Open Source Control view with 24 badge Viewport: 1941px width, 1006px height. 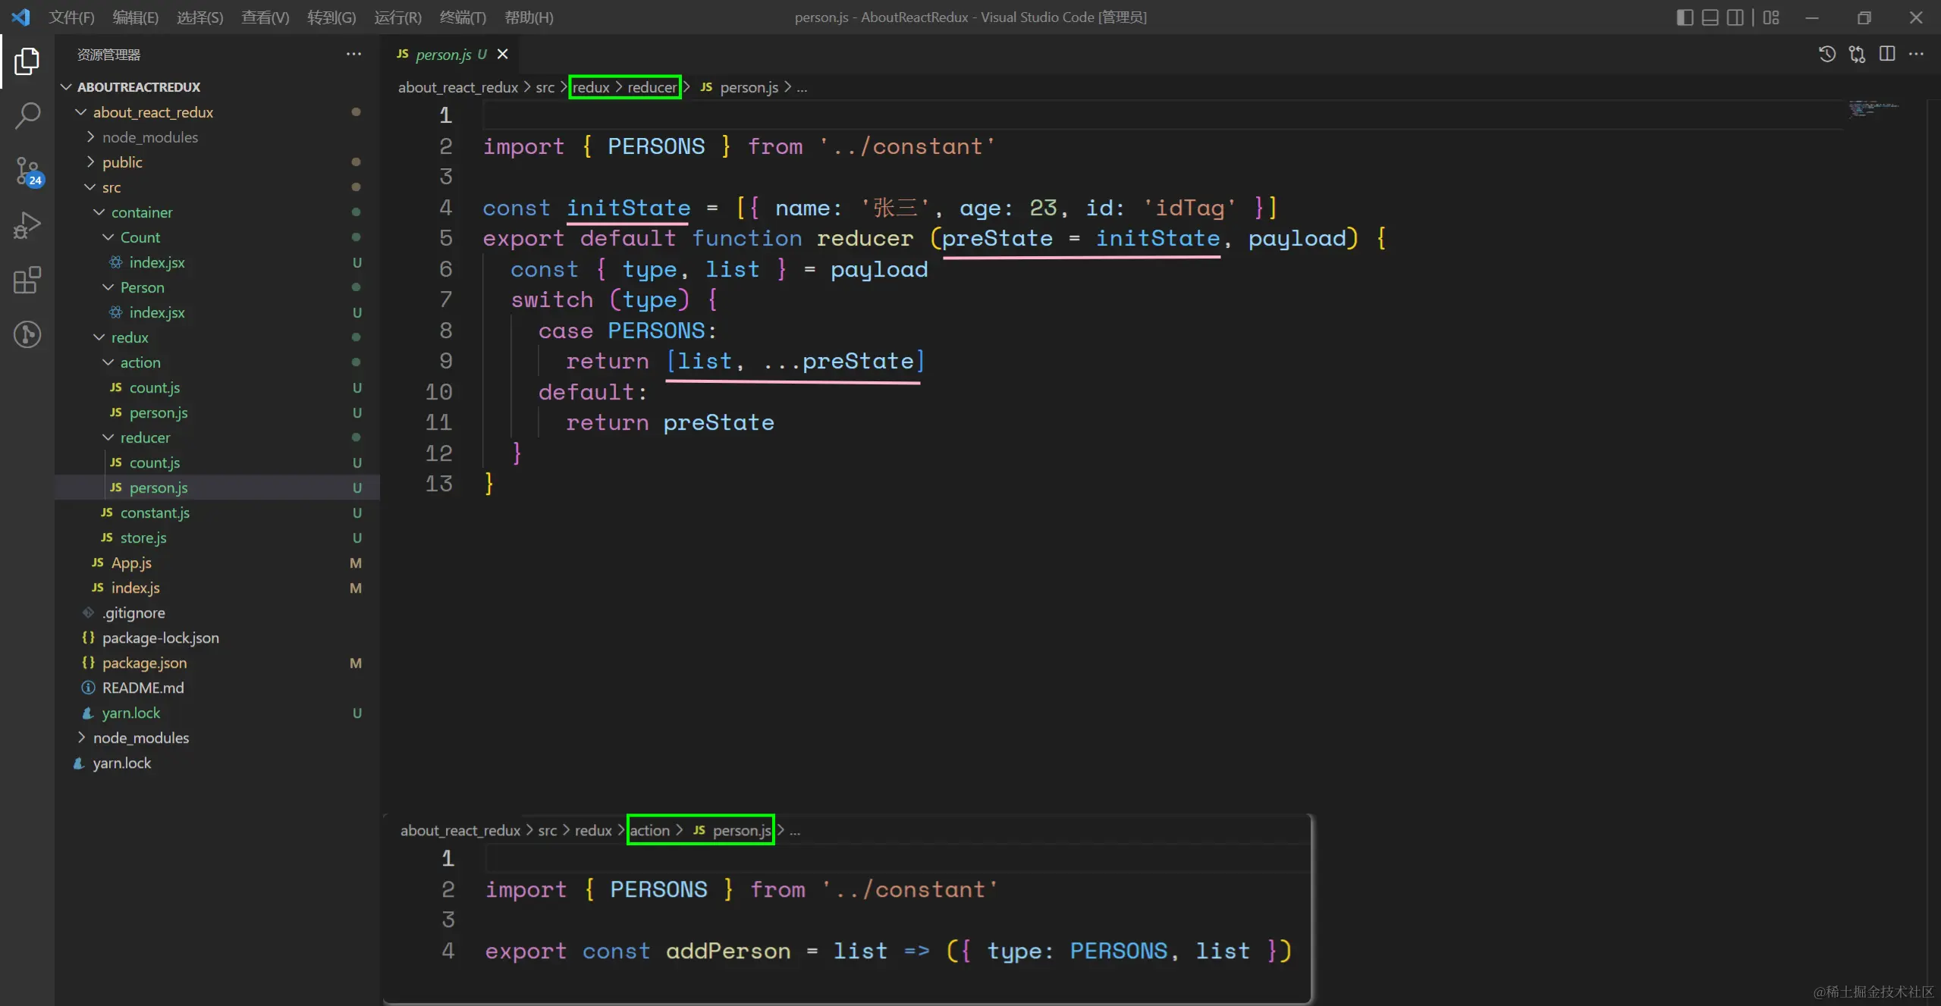(27, 171)
